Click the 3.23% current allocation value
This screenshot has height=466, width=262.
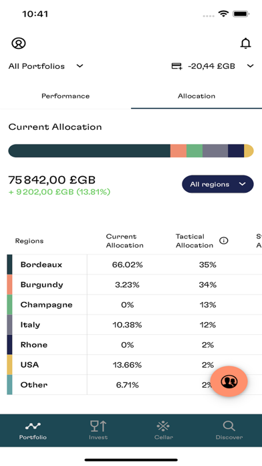tap(127, 285)
